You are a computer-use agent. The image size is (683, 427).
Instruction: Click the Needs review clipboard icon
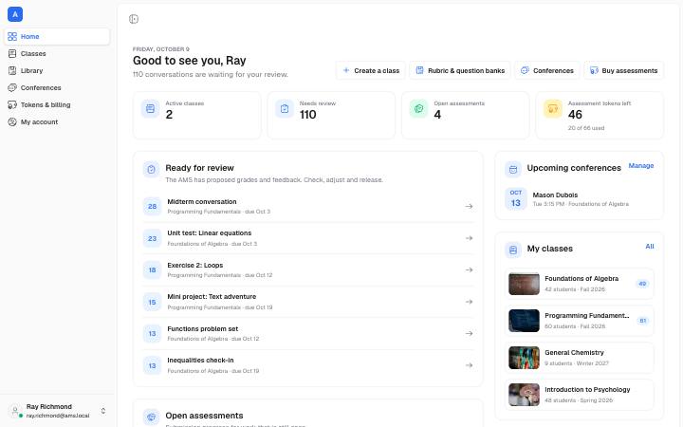click(x=285, y=108)
